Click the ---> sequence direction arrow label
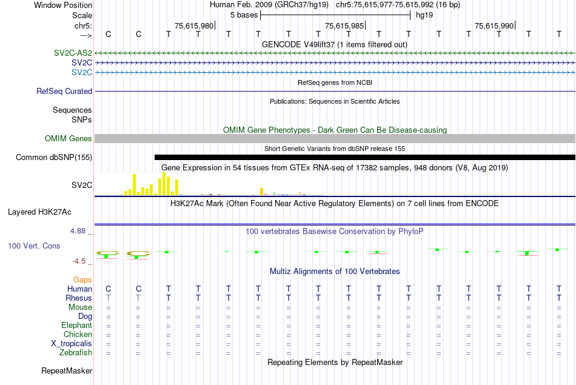The image size is (576, 385). click(86, 35)
